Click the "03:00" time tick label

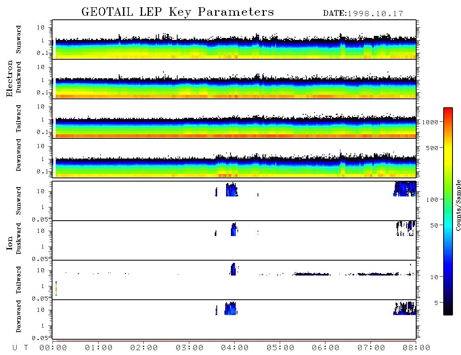(x=190, y=348)
